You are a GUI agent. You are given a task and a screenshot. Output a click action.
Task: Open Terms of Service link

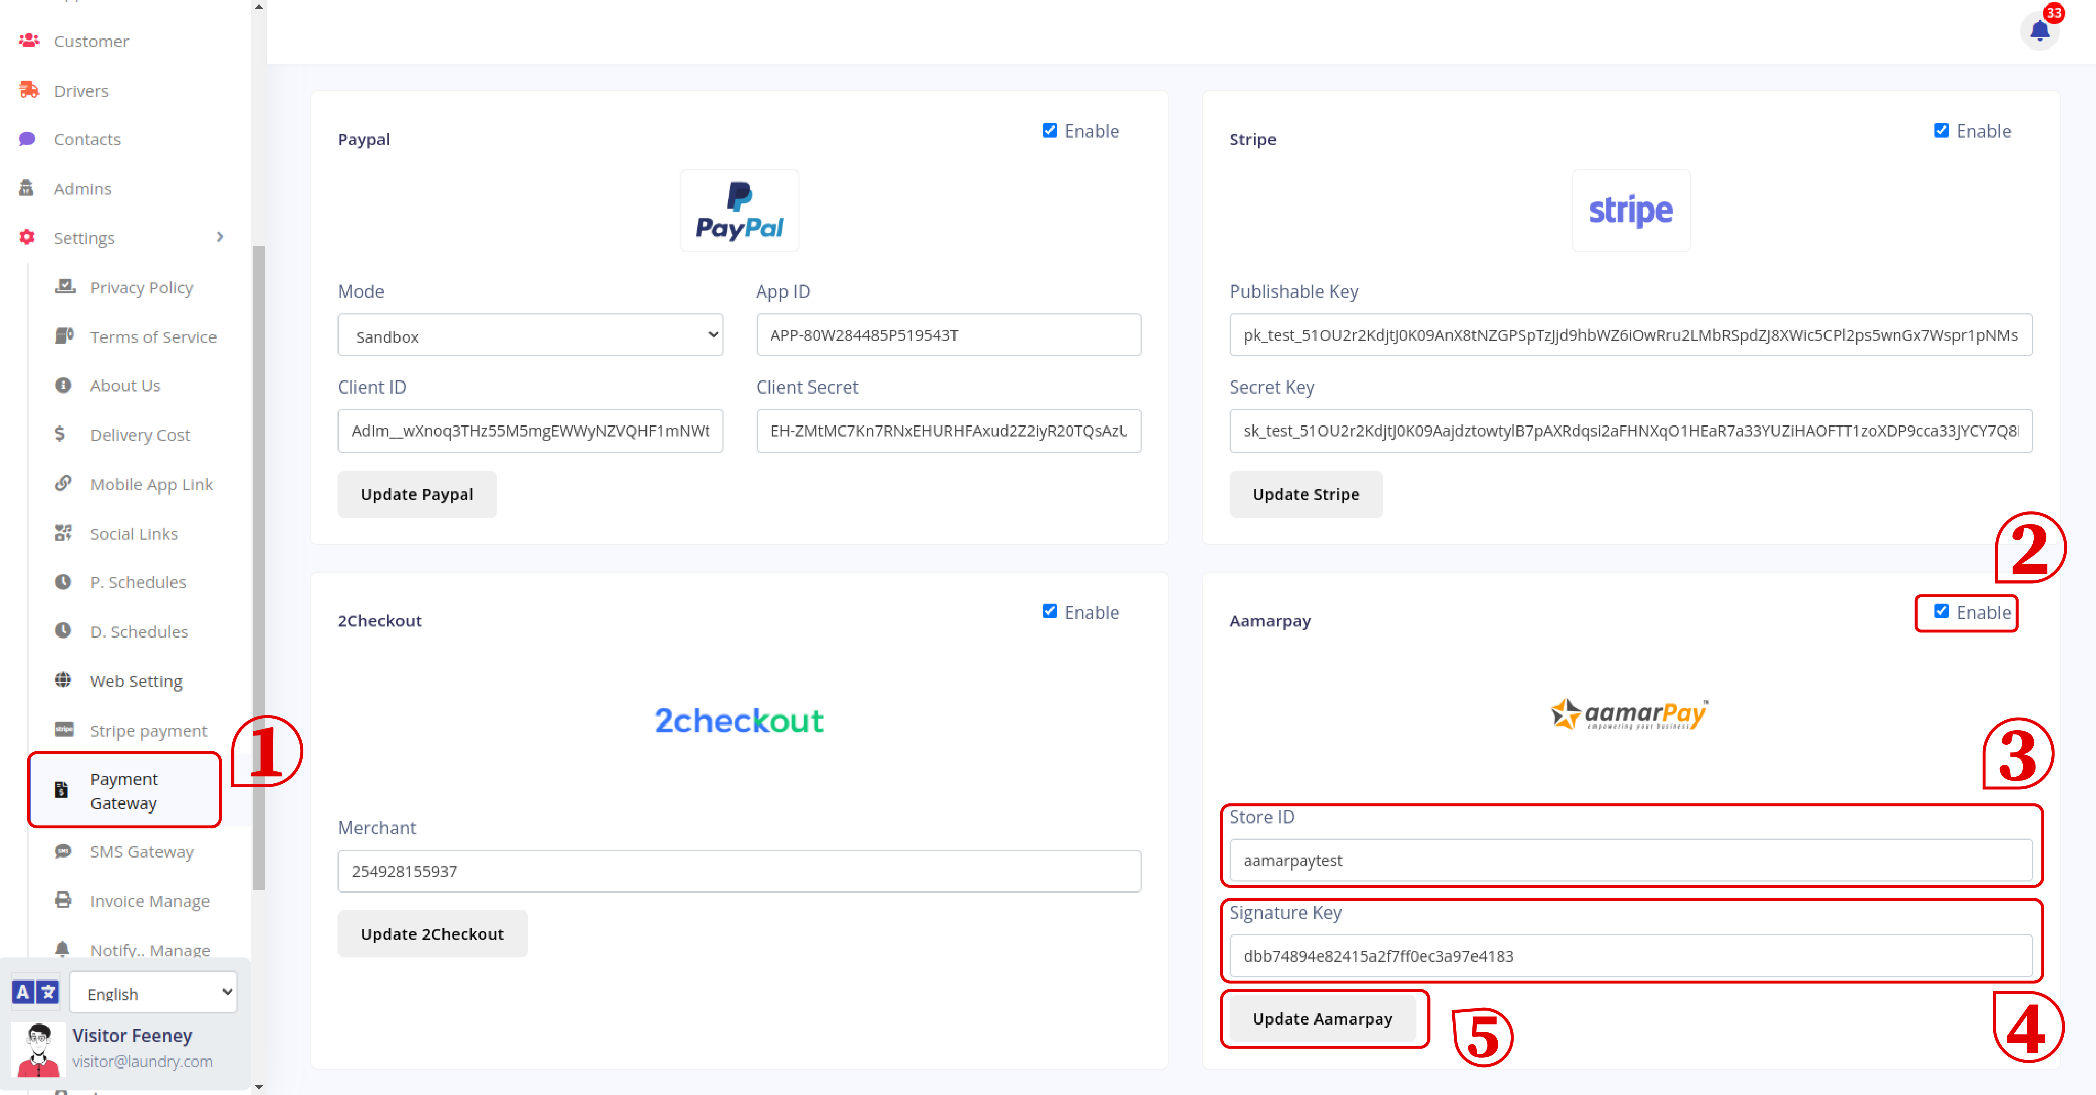(153, 337)
